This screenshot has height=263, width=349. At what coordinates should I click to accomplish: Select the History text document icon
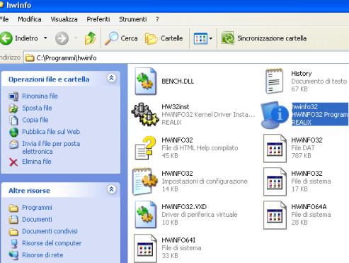click(x=274, y=82)
